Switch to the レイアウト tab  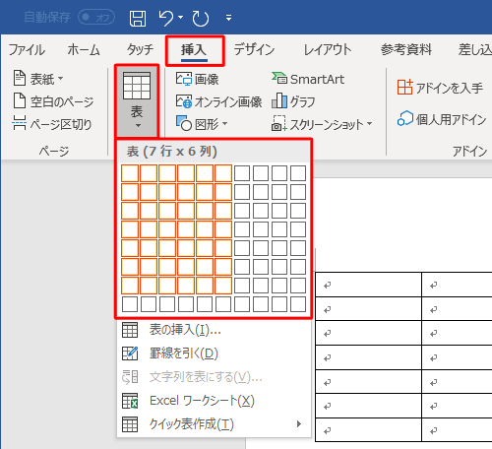(x=328, y=50)
